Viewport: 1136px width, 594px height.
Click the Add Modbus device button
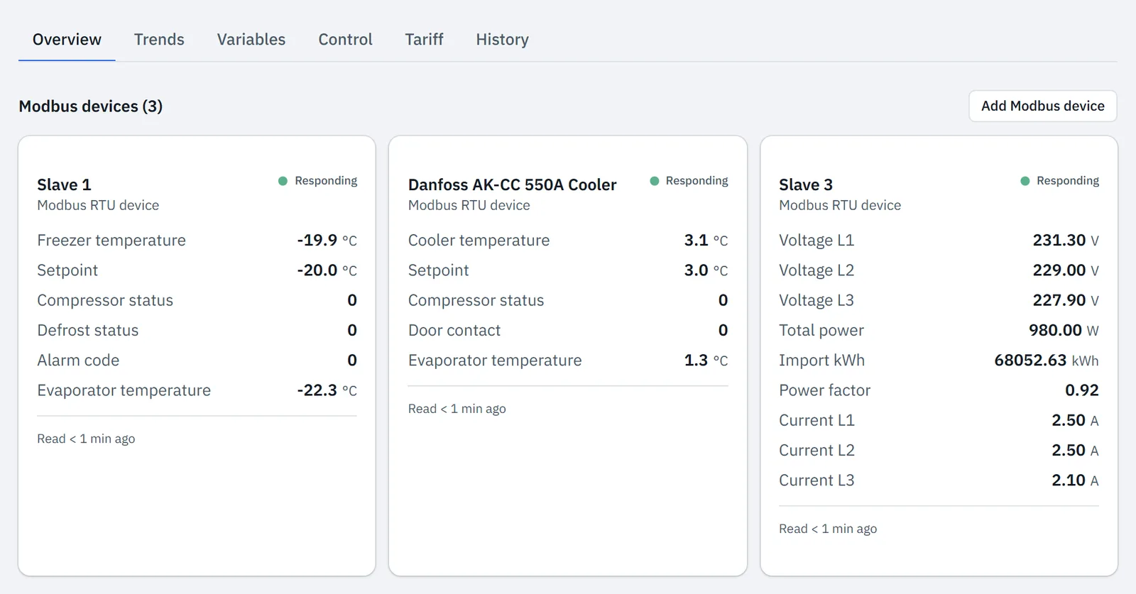coord(1042,106)
